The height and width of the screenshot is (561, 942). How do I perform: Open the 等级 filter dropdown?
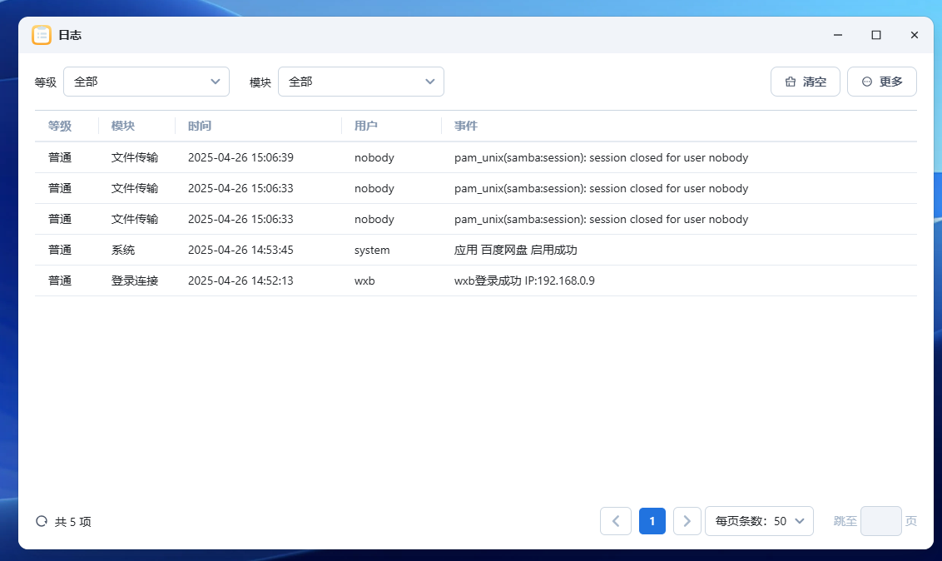(146, 82)
